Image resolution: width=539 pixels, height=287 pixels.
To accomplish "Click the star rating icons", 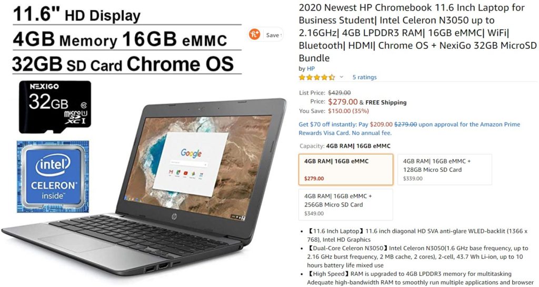I will pyautogui.click(x=316, y=77).
